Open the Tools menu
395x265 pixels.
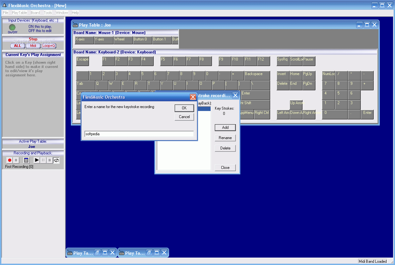[48, 13]
